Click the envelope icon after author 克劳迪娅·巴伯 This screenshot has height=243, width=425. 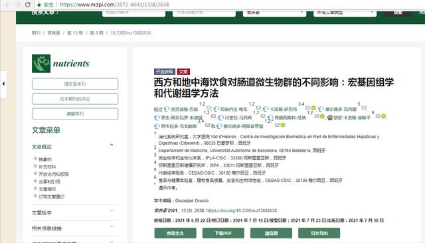click(x=209, y=108)
